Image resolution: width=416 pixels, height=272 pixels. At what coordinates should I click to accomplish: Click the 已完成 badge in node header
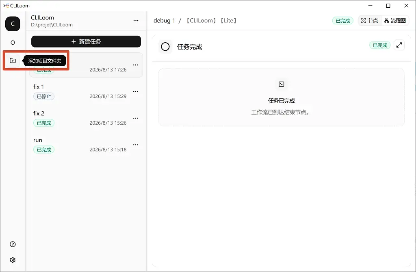tap(380, 45)
